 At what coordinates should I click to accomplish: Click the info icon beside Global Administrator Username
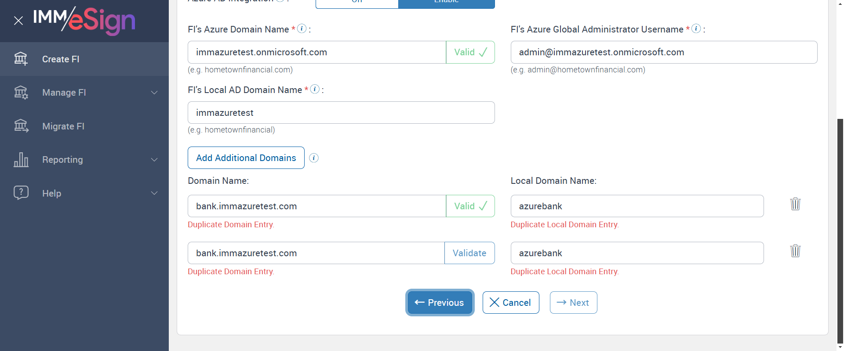pos(696,29)
